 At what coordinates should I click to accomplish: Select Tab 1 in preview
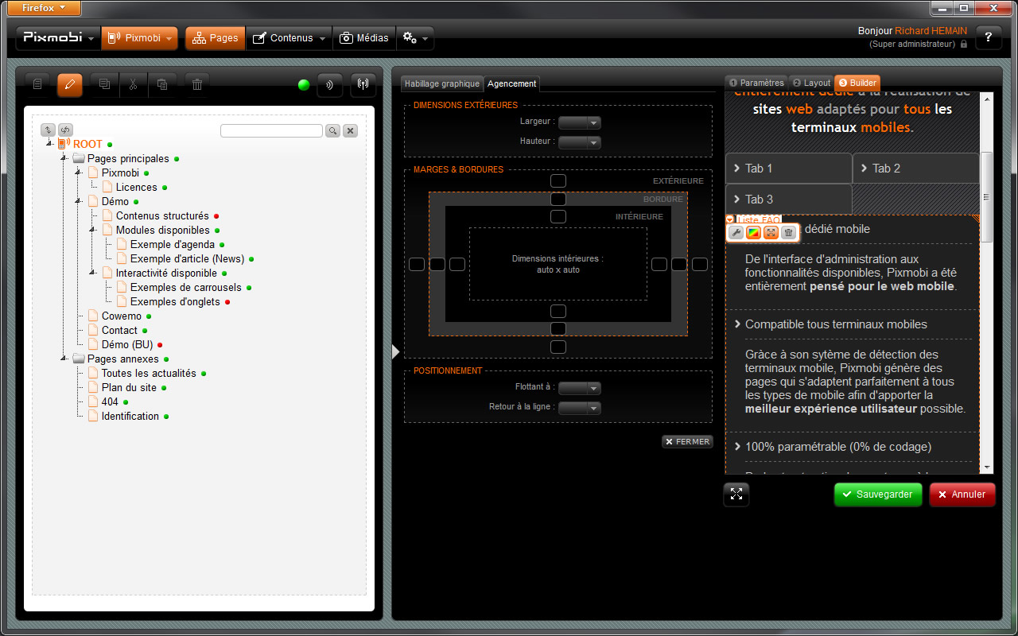pyautogui.click(x=789, y=169)
